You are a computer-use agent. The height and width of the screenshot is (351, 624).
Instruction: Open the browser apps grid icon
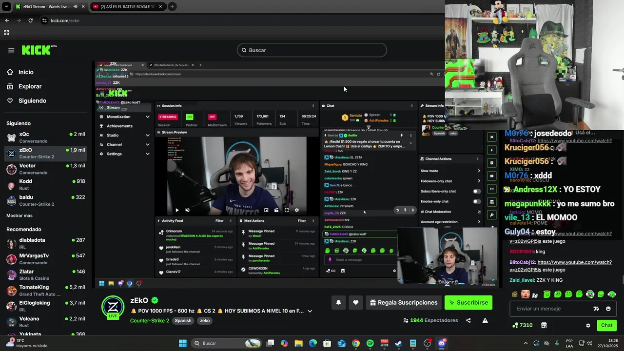point(6,33)
